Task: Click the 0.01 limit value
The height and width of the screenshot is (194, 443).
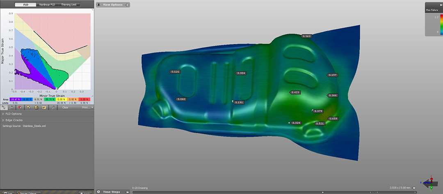Action: click(15, 103)
